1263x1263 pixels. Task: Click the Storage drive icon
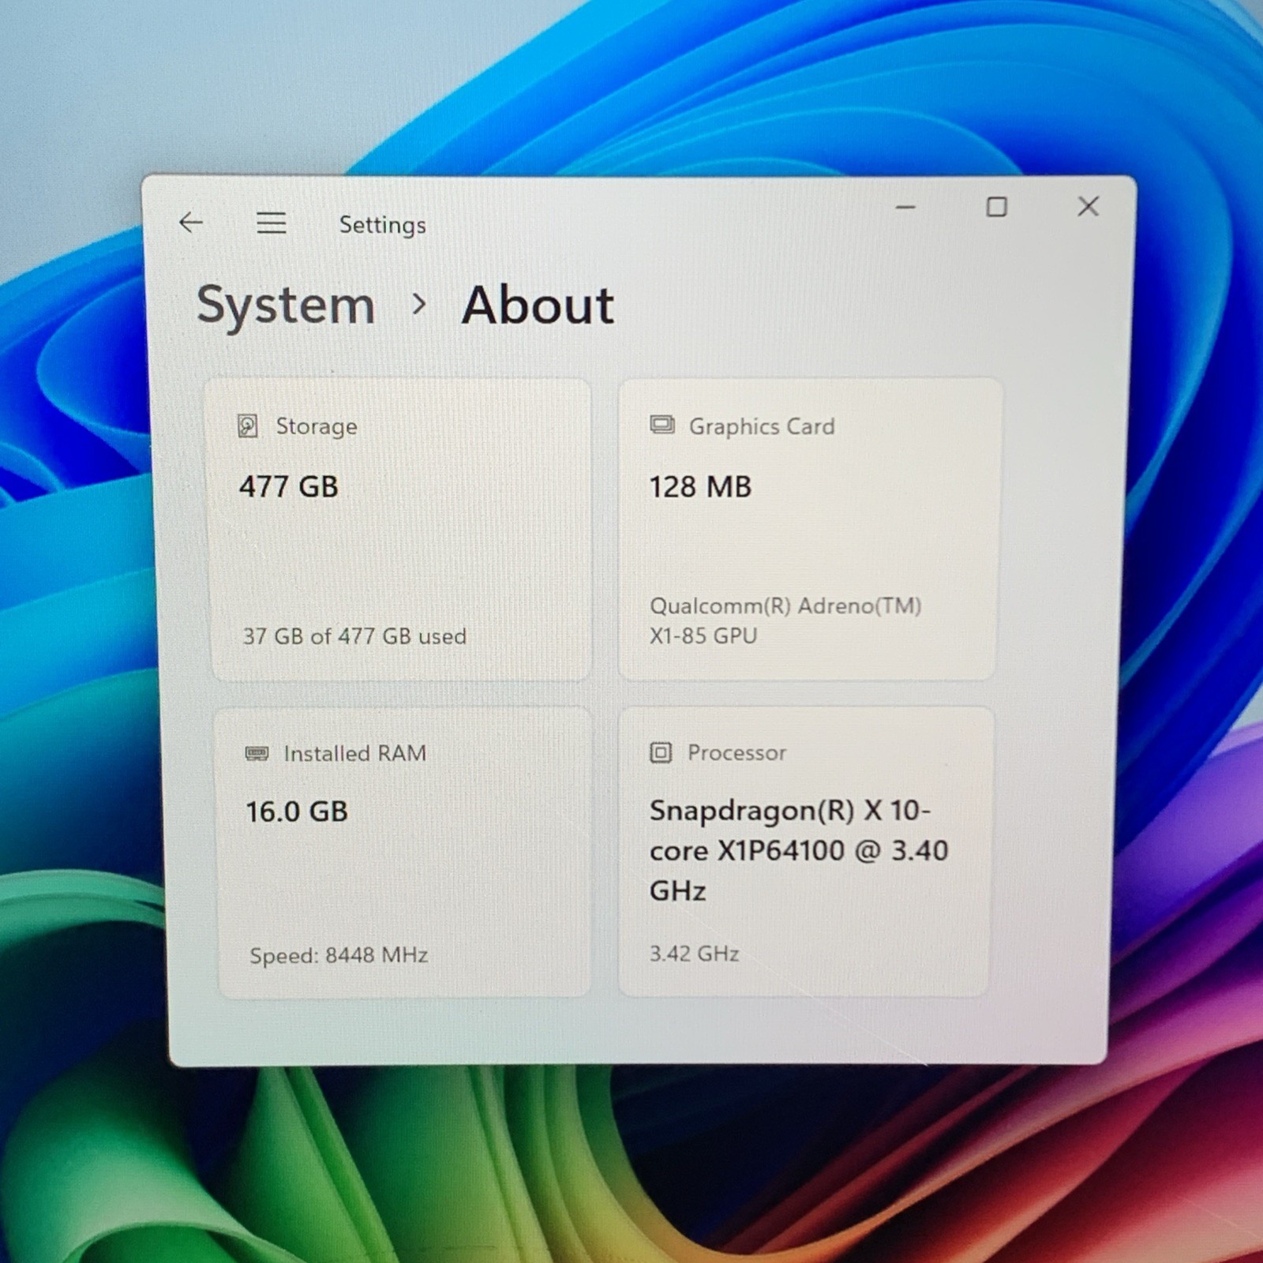click(248, 426)
